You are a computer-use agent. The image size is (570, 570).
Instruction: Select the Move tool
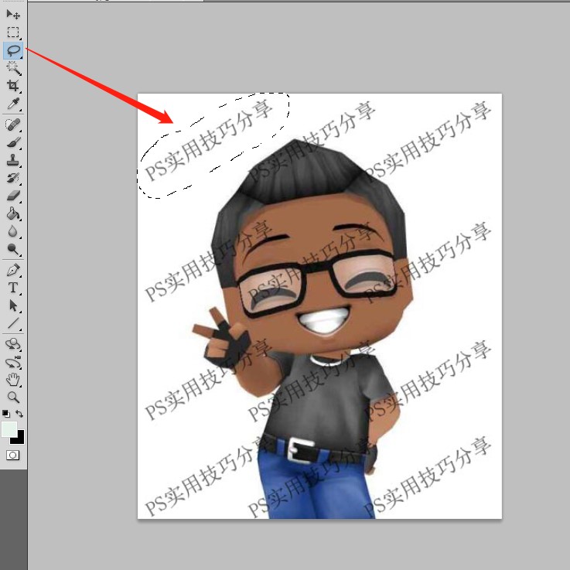pos(13,15)
